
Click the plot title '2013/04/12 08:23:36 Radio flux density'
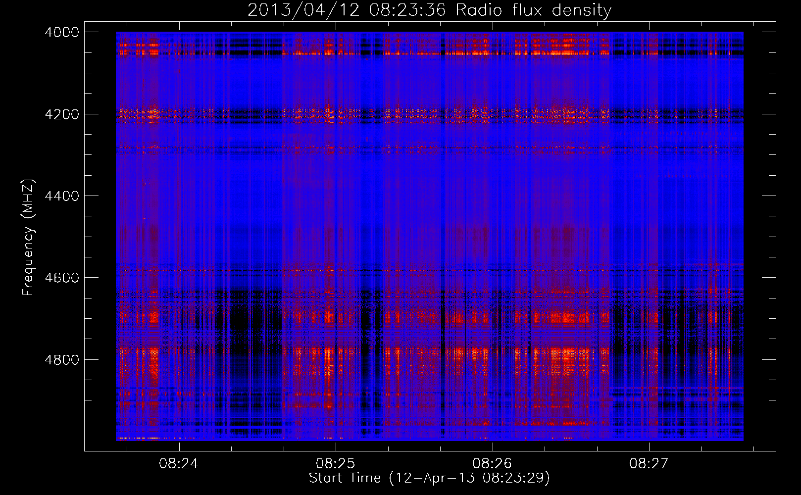click(429, 10)
